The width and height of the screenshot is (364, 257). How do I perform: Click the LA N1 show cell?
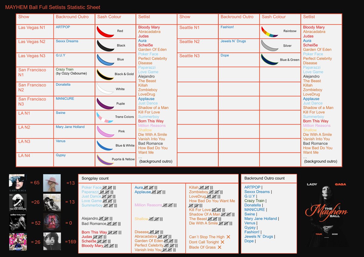coord(35,117)
